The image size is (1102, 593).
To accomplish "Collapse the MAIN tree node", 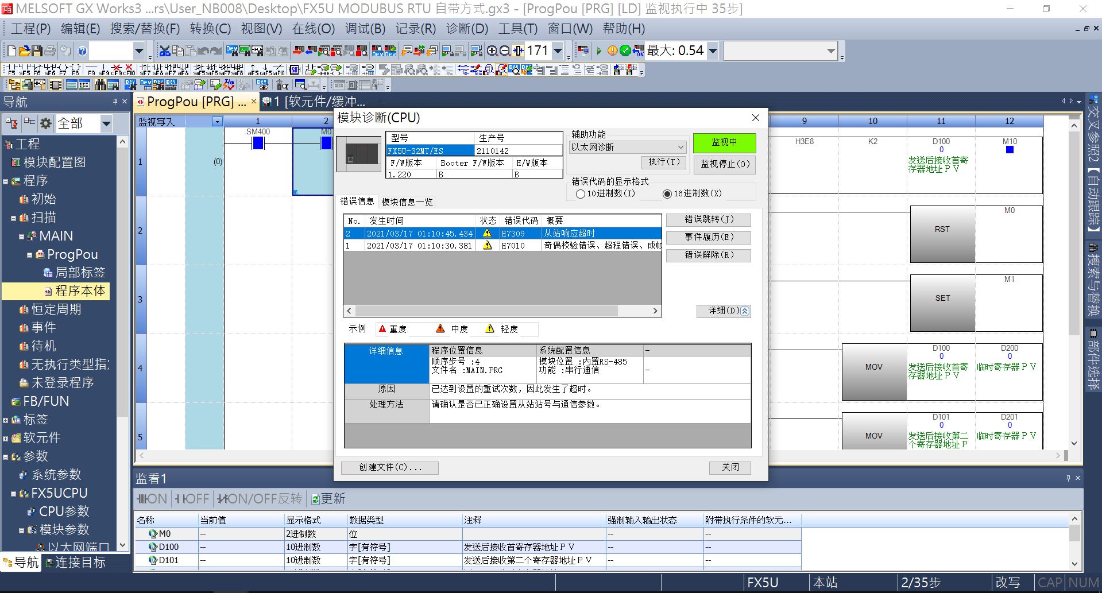I will [x=21, y=237].
